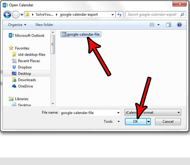
Task: Click the Recent Places icon
Action: tap(14, 61)
